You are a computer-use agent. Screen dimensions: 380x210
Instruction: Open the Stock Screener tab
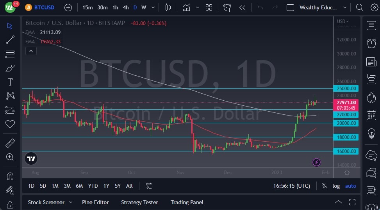[x=46, y=202]
